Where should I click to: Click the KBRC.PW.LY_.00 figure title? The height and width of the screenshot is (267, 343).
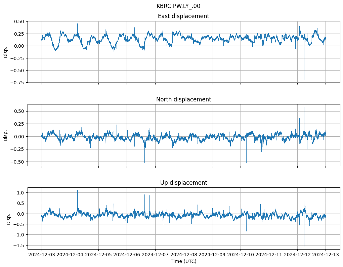coord(178,6)
